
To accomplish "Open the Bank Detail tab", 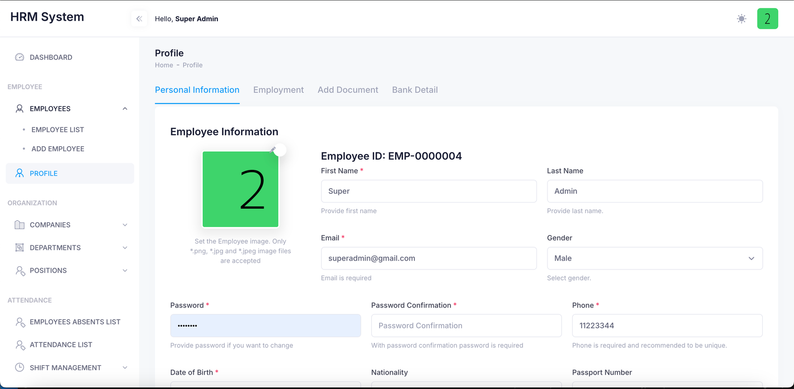I will 415,90.
